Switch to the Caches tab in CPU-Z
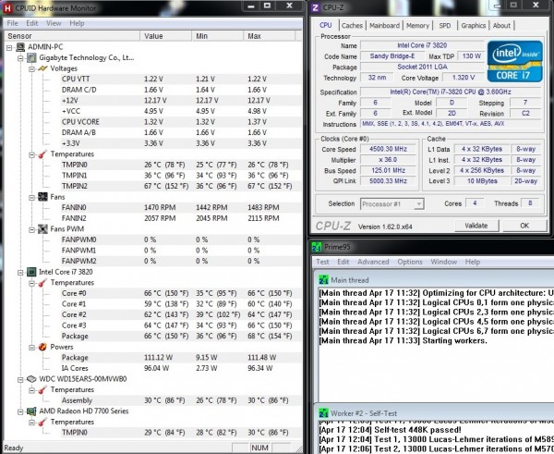This screenshot has height=454, width=554. point(352,26)
